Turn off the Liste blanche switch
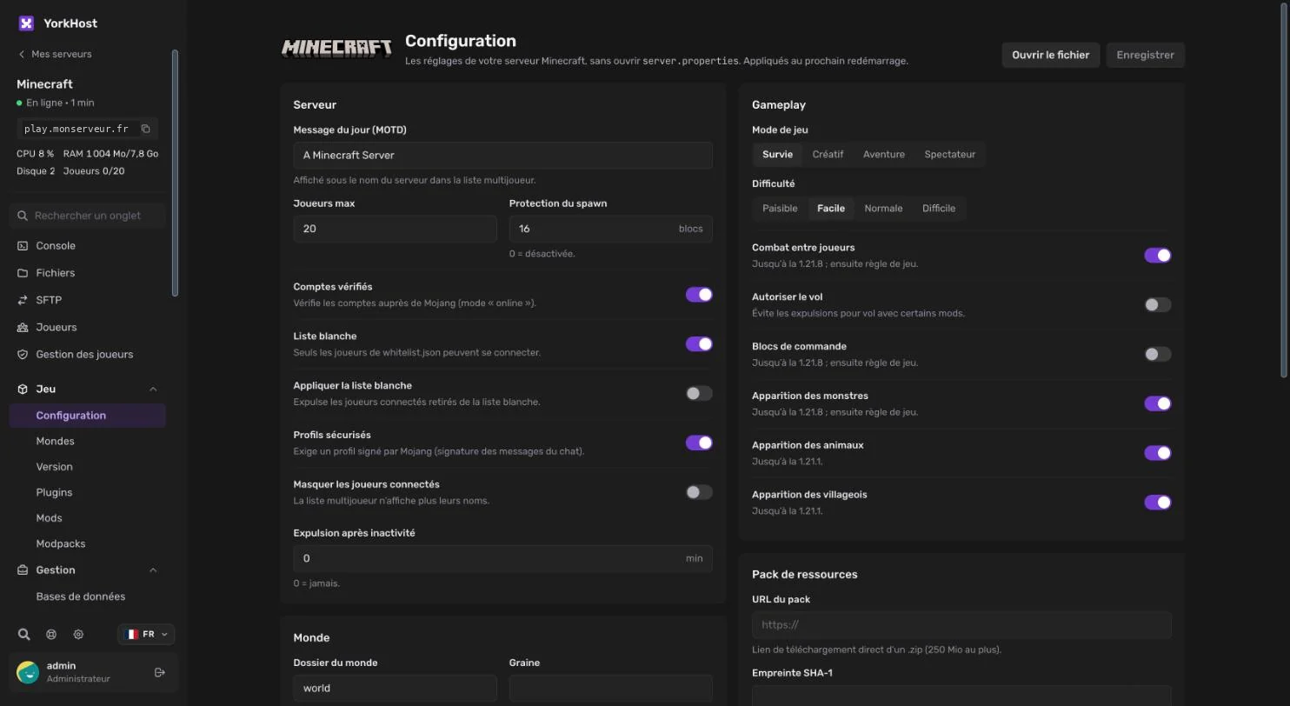Viewport: 1290px width, 706px height. pyautogui.click(x=699, y=344)
